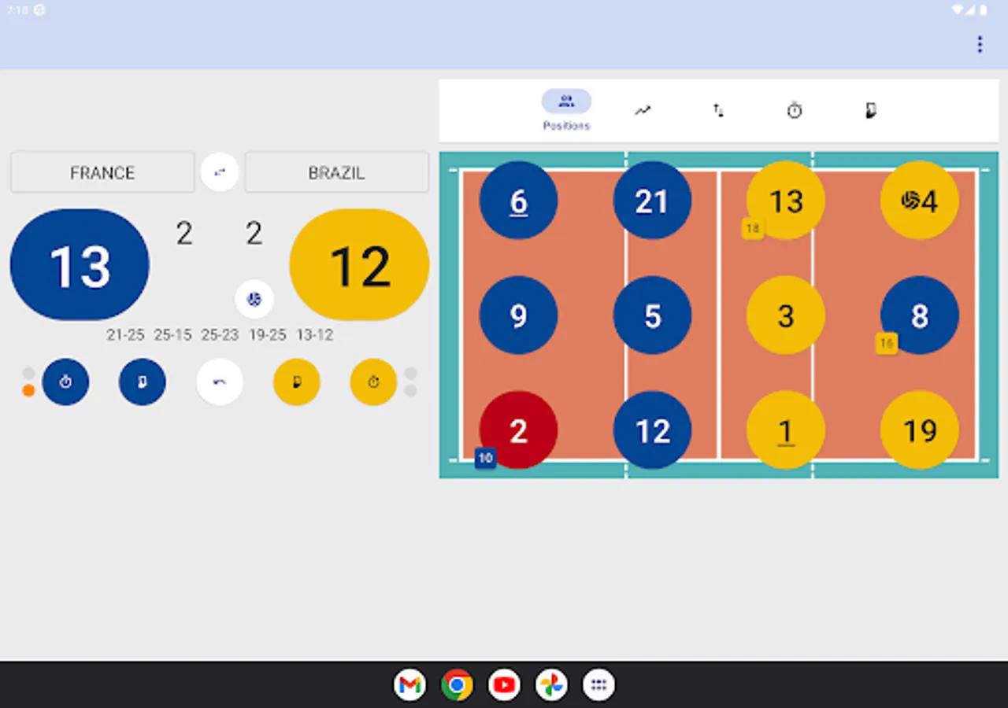Select red libero player 2
Viewport: 1008px width, 708px height.
[518, 430]
